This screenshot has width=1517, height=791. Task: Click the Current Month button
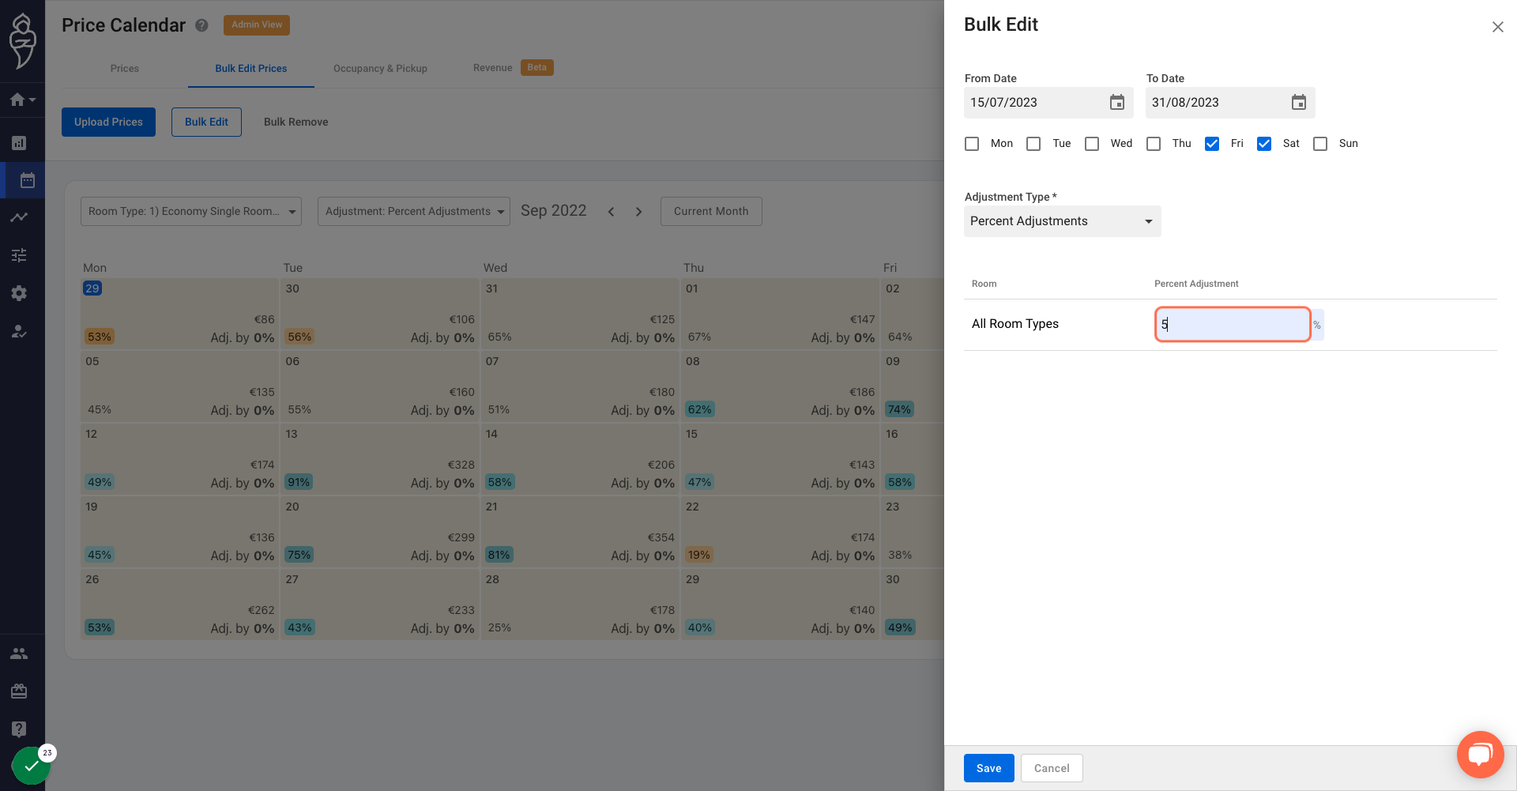click(711, 211)
